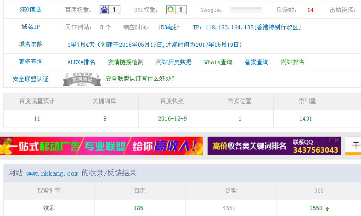Click the Baidu weight paw badge
The height and width of the screenshot is (216, 361).
pyautogui.click(x=110, y=10)
